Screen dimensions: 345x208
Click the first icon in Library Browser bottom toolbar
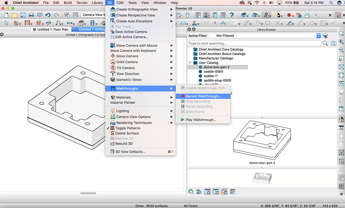click(x=191, y=192)
